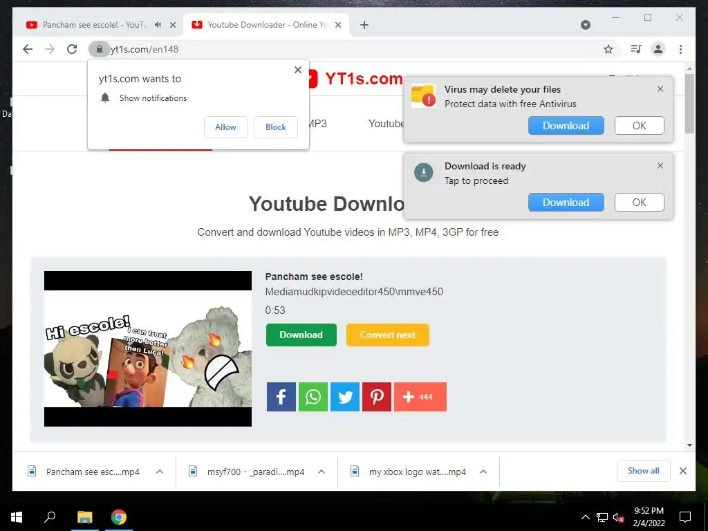The height and width of the screenshot is (531, 708).
Task: Click the browser forward arrow
Action: click(x=50, y=49)
